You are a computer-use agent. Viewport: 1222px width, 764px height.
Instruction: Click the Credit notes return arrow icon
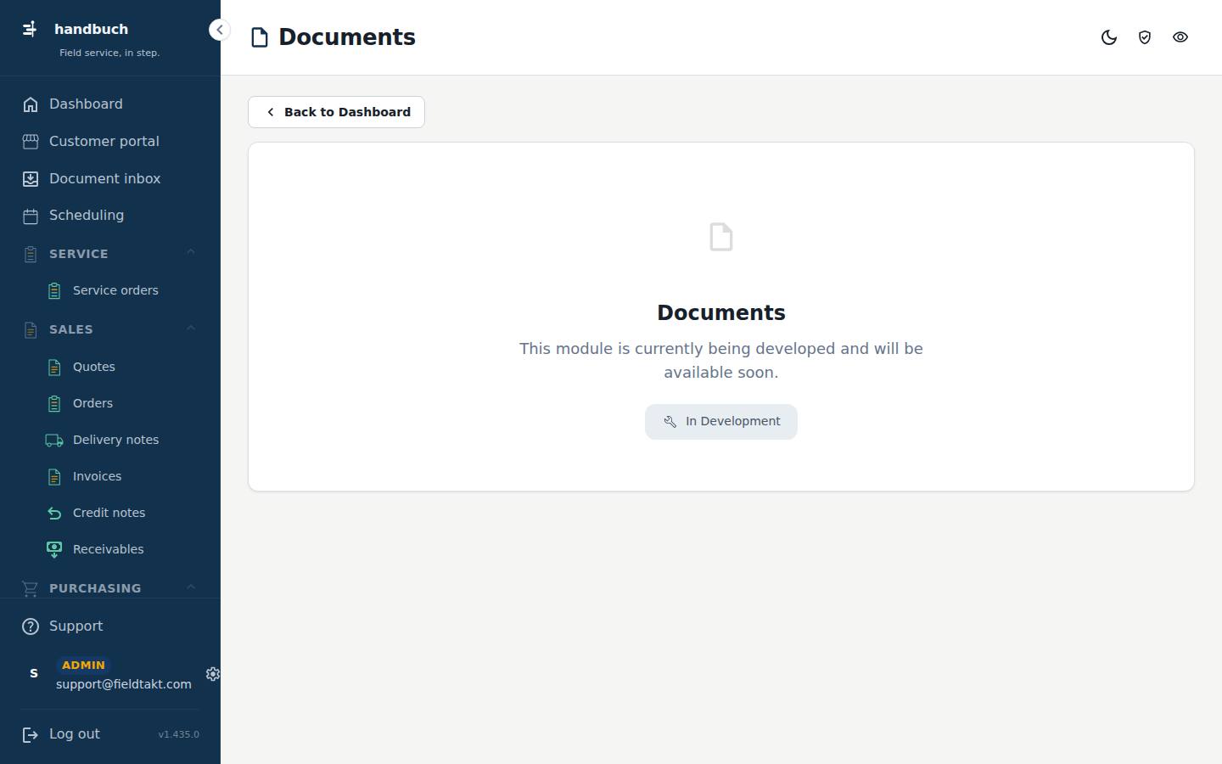[54, 513]
